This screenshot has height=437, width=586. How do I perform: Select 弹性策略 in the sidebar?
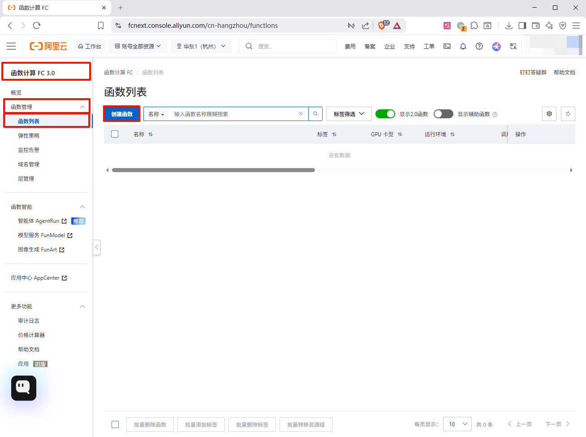pos(29,135)
